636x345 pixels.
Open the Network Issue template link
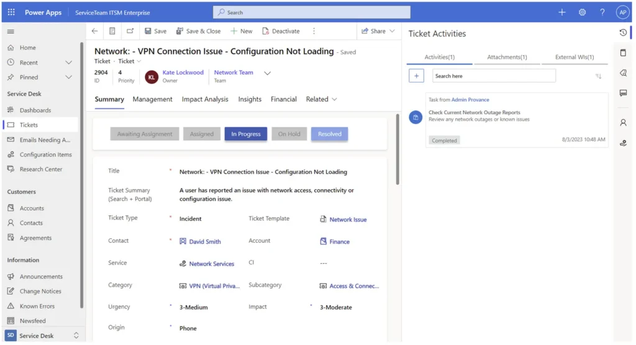[x=348, y=219]
